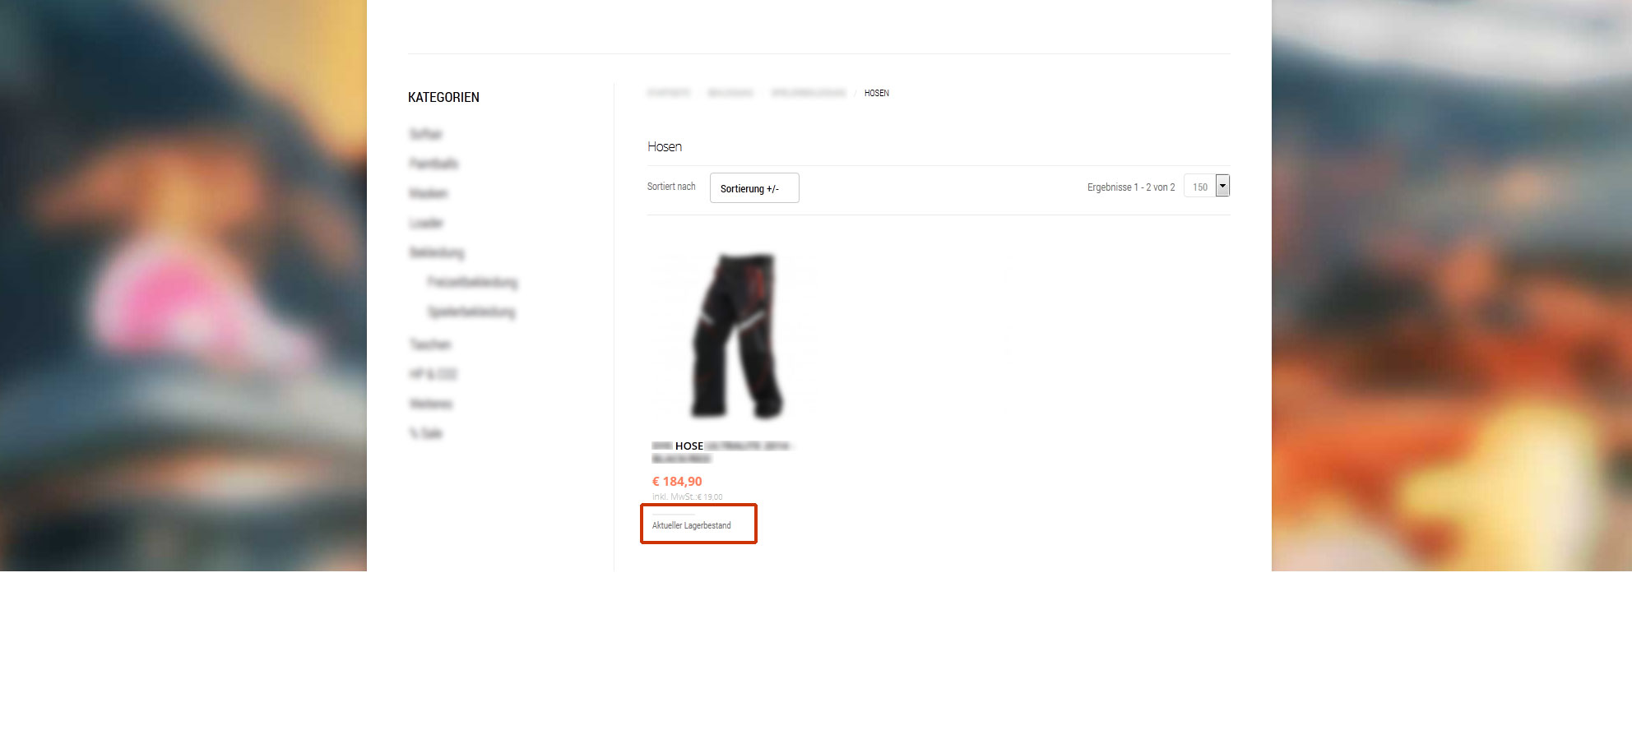
Task: Open the Softair category
Action: coord(425,134)
